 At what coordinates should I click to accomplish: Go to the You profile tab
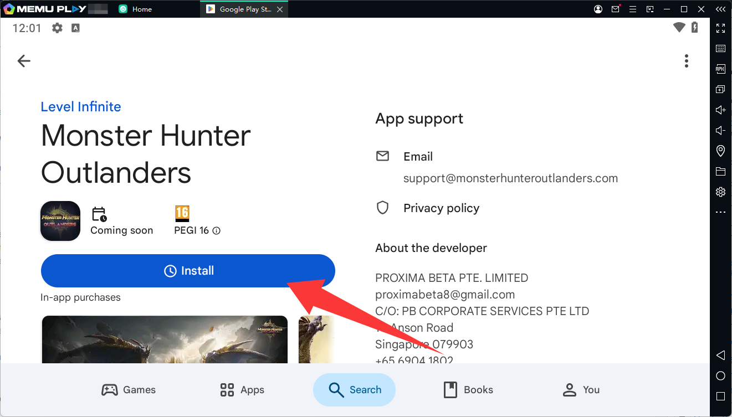pos(581,390)
